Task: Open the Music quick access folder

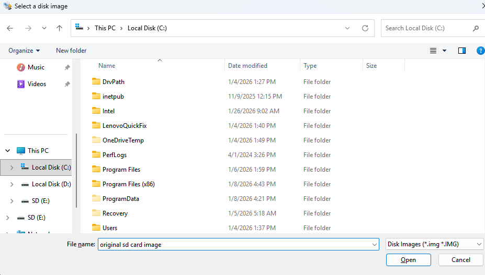Action: coord(36,67)
